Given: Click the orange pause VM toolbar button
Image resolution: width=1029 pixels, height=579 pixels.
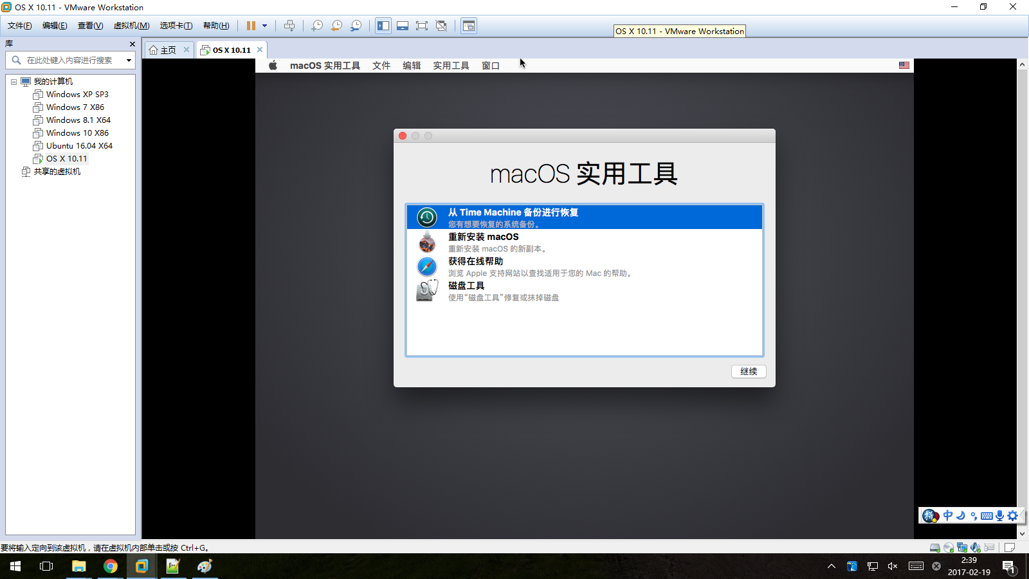Looking at the screenshot, I should coord(251,26).
